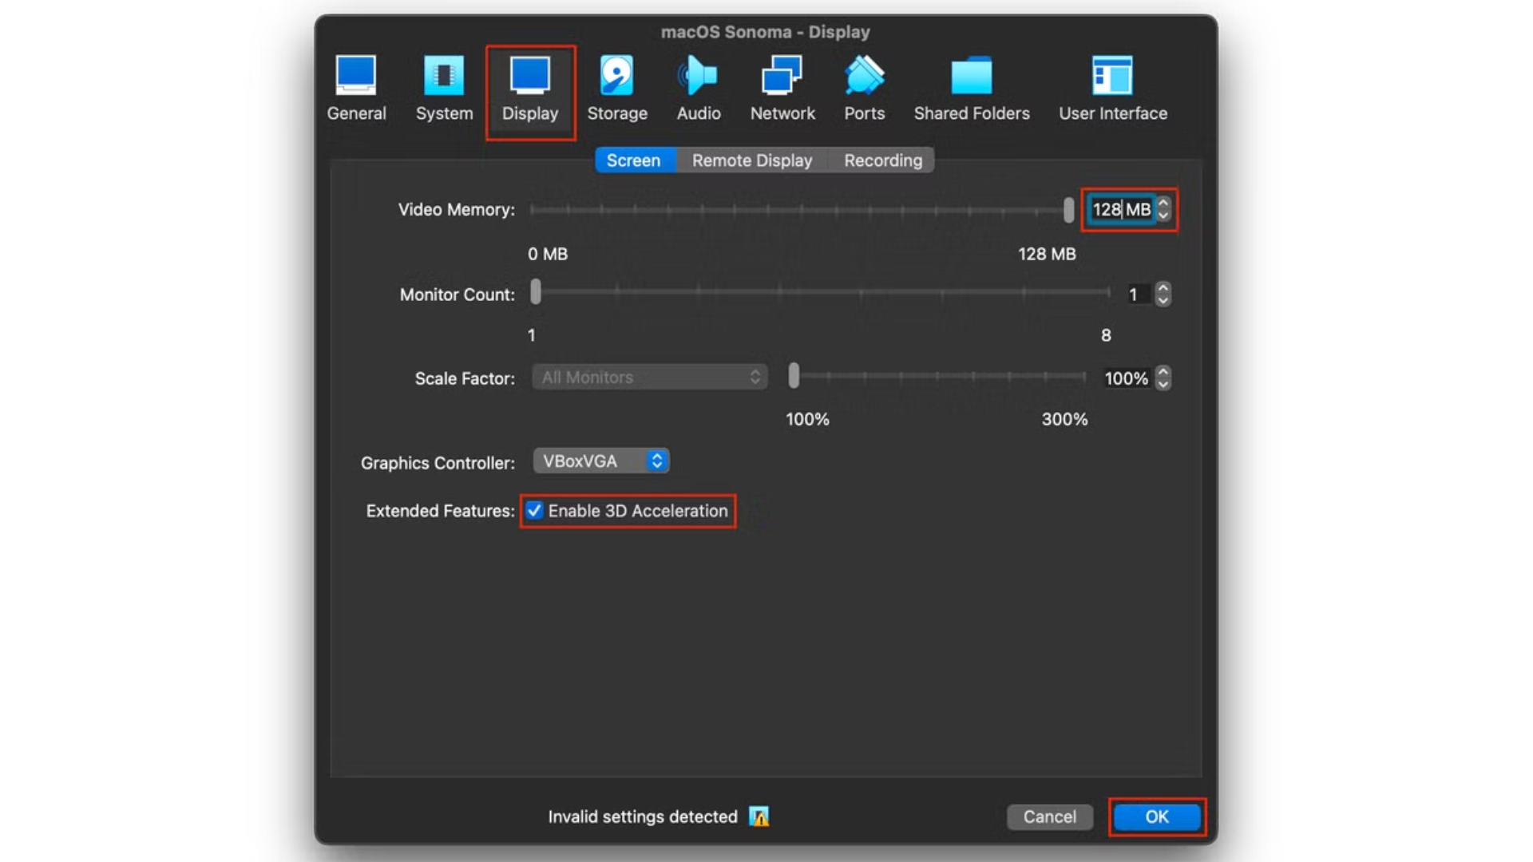Image resolution: width=1533 pixels, height=862 pixels.
Task: Click the Invalid settings detected text
Action: 643,817
